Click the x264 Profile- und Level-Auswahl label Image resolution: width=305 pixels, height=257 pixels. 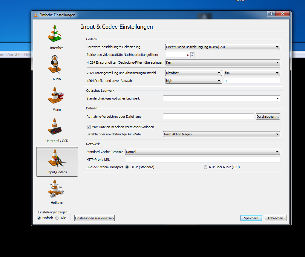[x=109, y=81]
